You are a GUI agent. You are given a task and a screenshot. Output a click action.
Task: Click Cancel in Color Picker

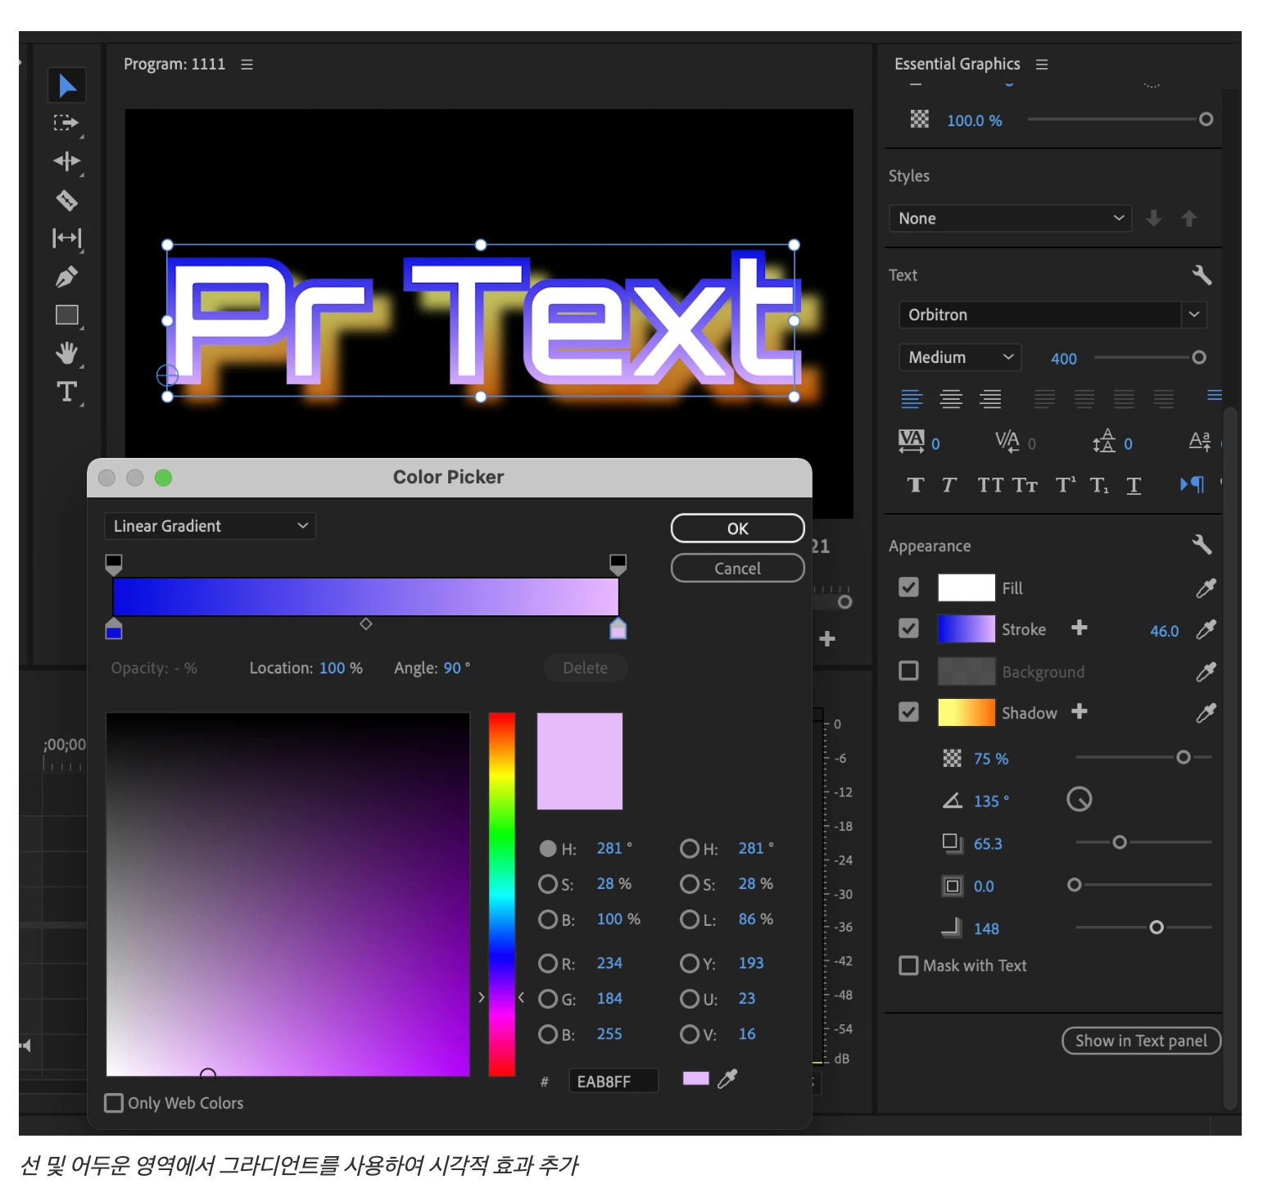[x=737, y=568]
